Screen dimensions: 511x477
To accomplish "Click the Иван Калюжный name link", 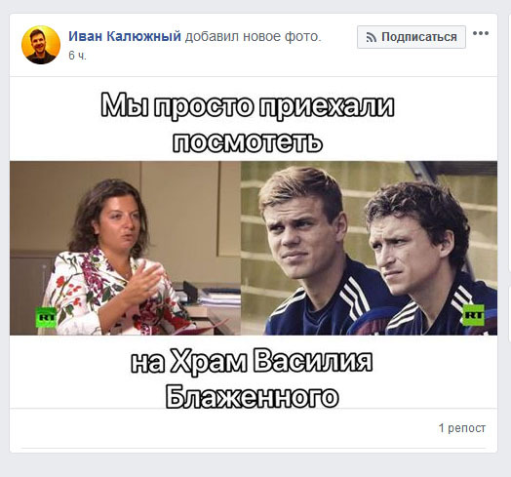I will tap(125, 36).
